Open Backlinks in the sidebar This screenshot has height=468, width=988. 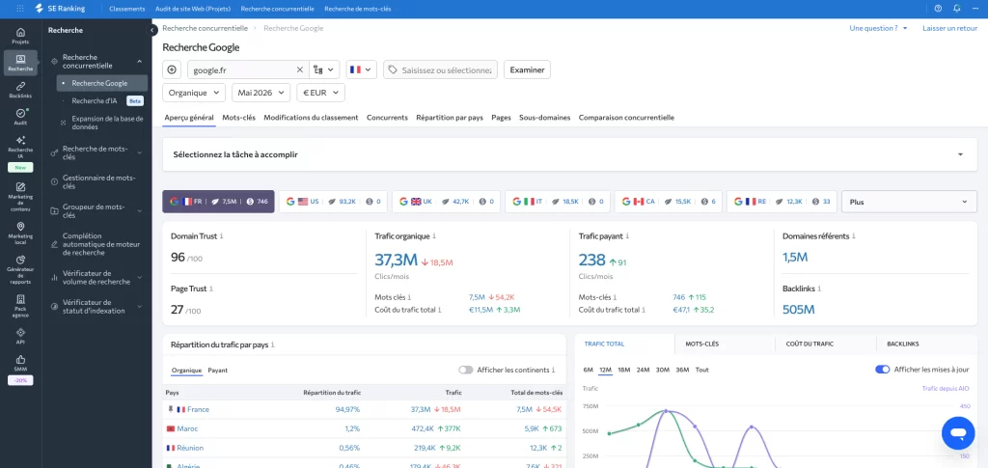coord(21,90)
